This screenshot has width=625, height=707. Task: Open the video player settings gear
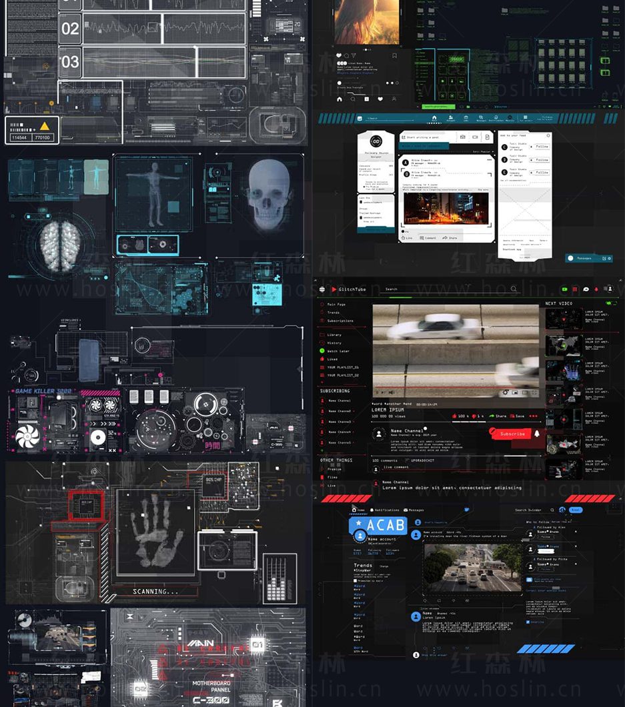tap(506, 392)
